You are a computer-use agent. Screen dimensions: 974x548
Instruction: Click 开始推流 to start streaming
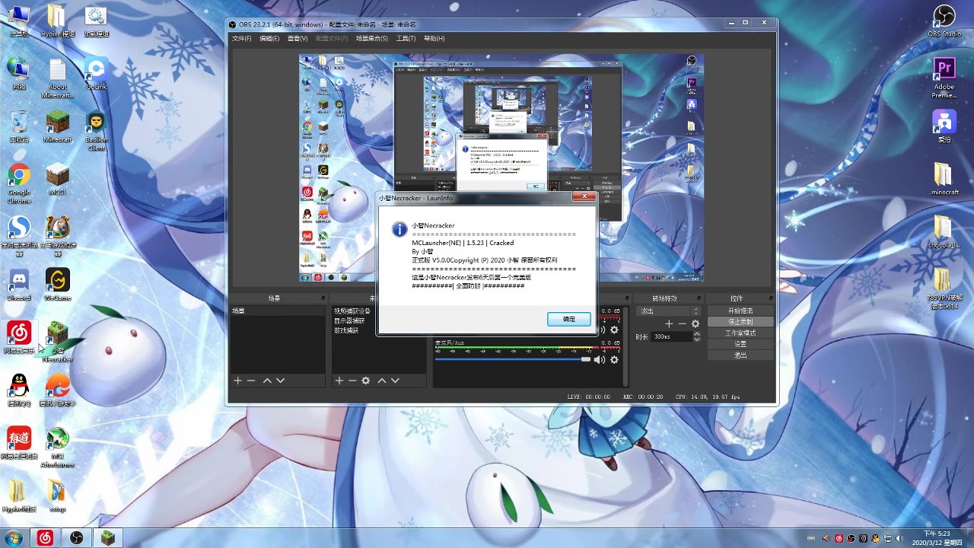coord(740,311)
